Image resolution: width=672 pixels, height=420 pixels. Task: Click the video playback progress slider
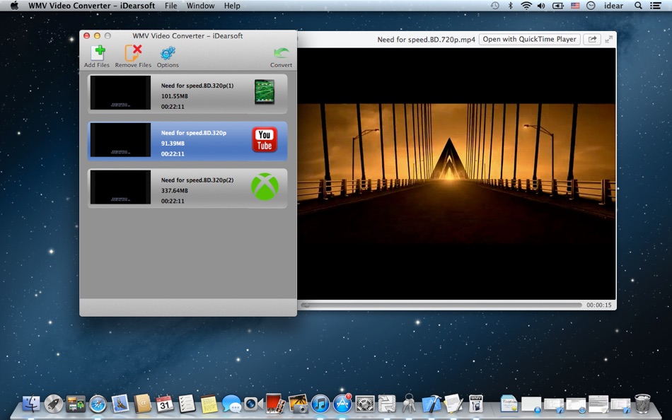point(442,305)
